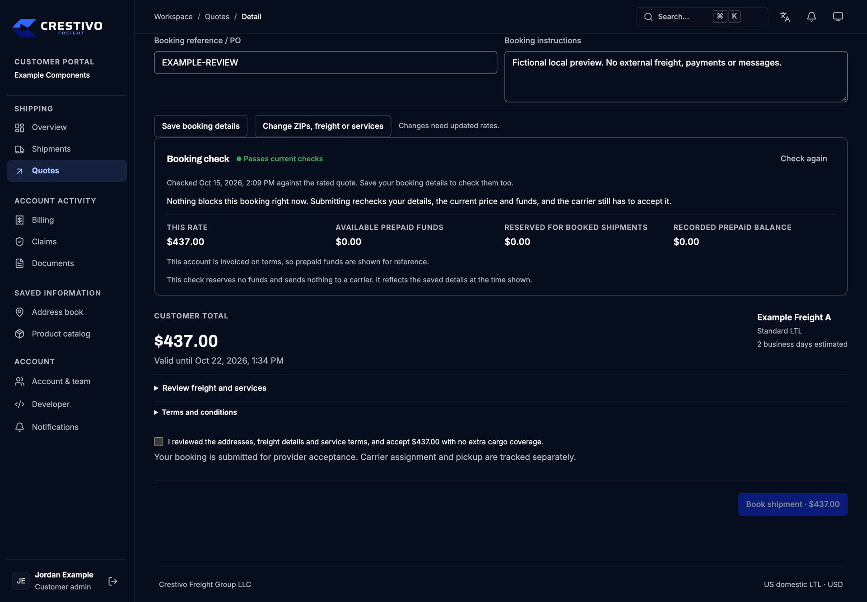Viewport: 867px width, 602px height.
Task: Click Book shipment · $437.00 button
Action: [792, 504]
